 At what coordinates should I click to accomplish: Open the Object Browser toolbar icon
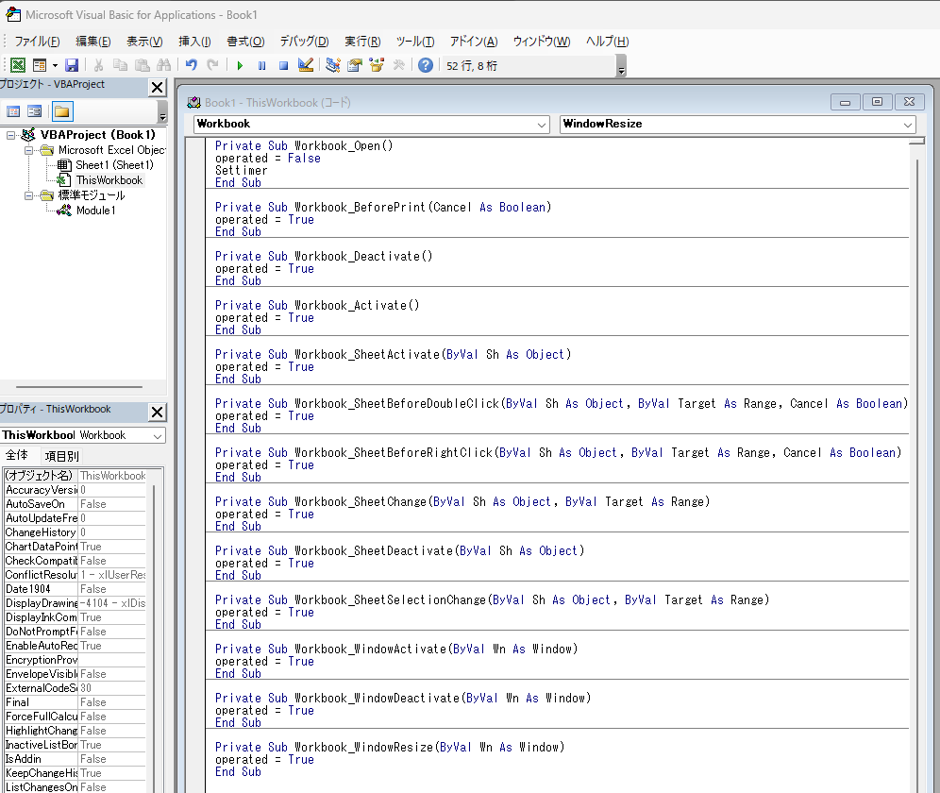tap(378, 65)
